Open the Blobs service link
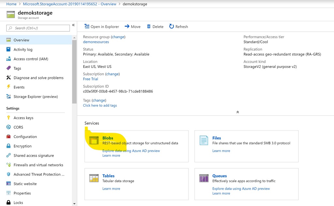The image size is (334, 206). [x=108, y=138]
